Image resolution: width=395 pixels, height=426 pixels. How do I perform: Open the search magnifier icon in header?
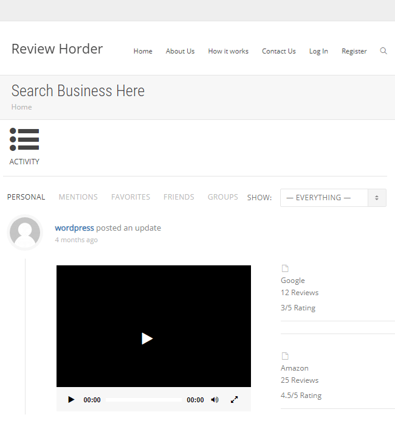383,51
